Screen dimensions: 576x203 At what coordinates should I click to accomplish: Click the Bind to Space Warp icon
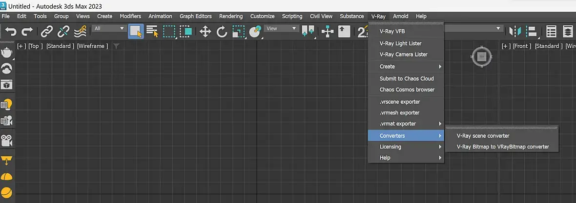pyautogui.click(x=80, y=32)
